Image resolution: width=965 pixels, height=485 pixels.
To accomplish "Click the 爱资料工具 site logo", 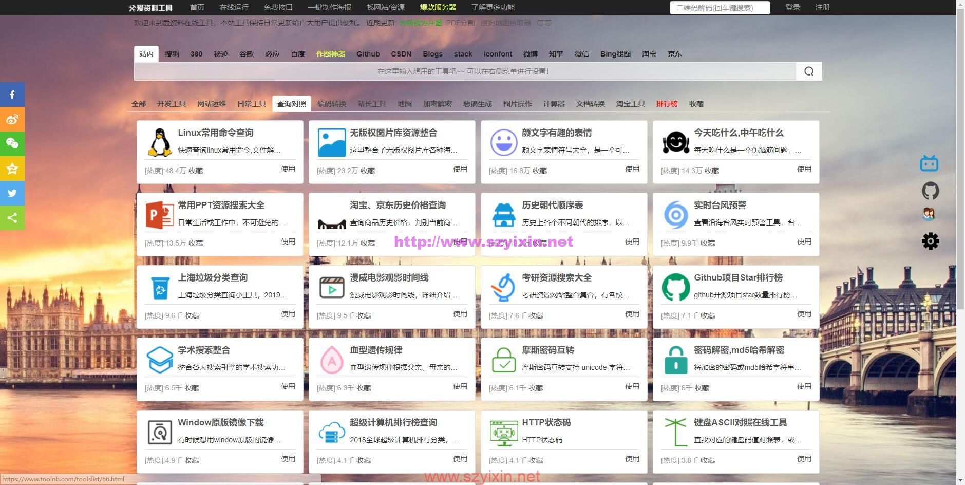I will (150, 8).
